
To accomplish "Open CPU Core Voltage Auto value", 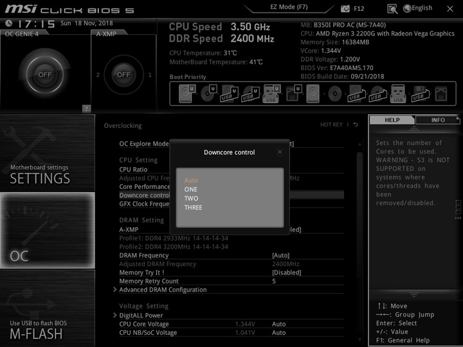I will 278,324.
